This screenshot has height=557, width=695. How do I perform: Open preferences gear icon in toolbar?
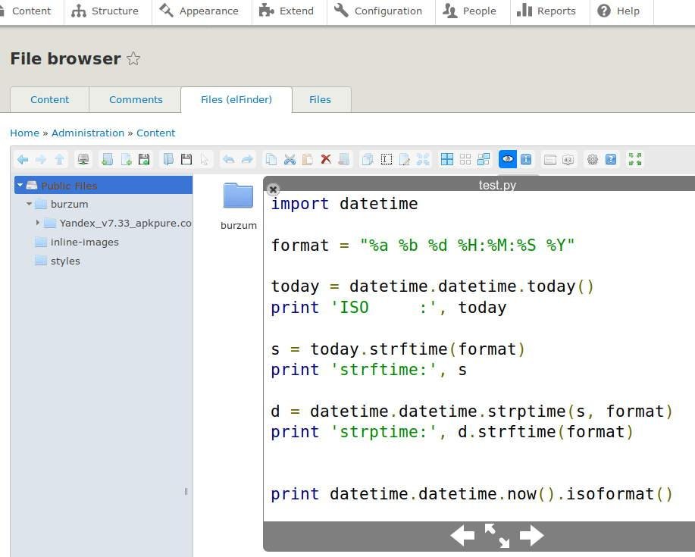[593, 159]
